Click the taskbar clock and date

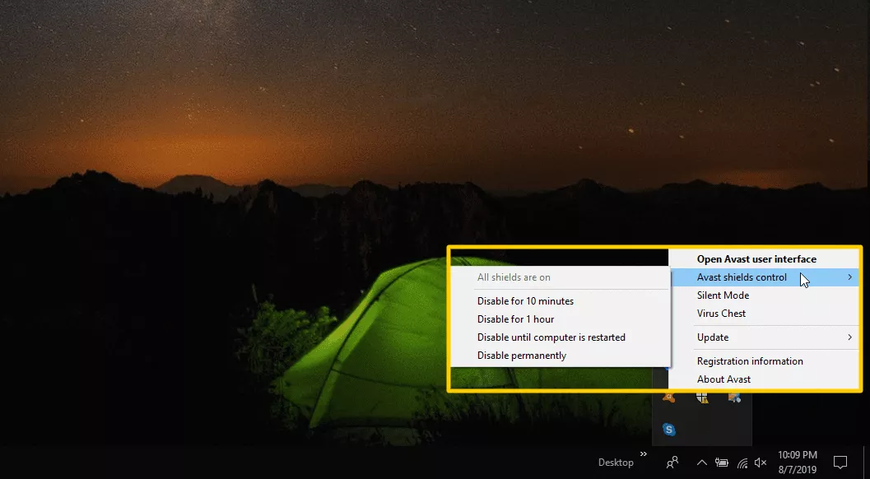point(797,462)
